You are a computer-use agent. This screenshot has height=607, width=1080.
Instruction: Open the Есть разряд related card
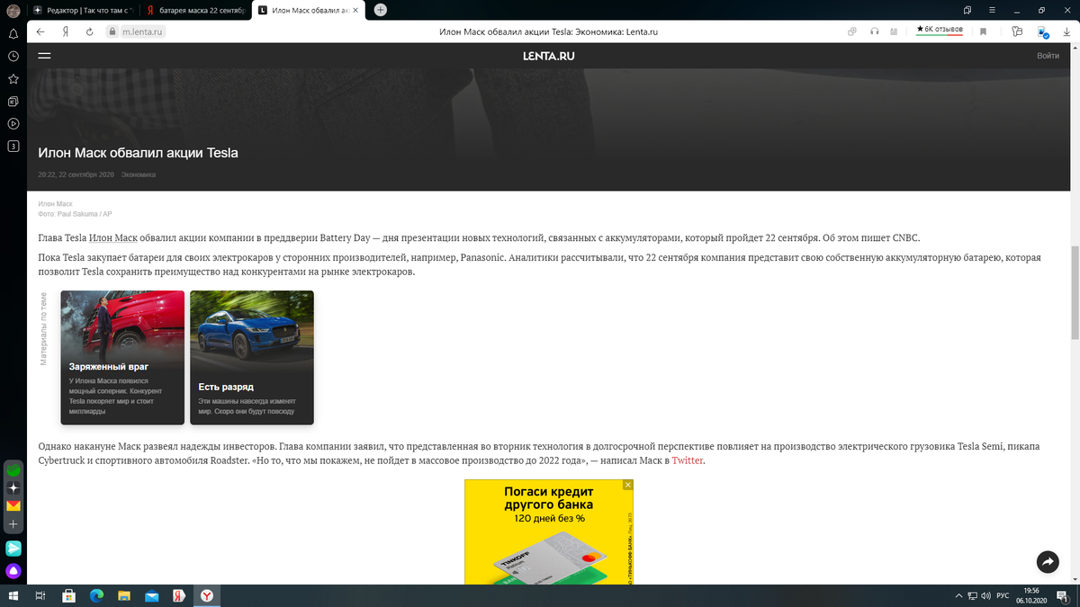[x=252, y=357]
